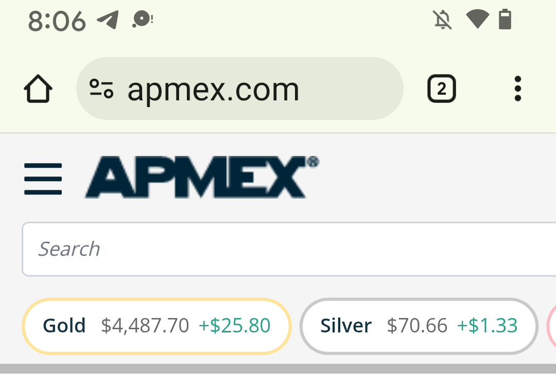Click the Silver +$1.33 price change
The width and height of the screenshot is (556, 388).
(488, 326)
